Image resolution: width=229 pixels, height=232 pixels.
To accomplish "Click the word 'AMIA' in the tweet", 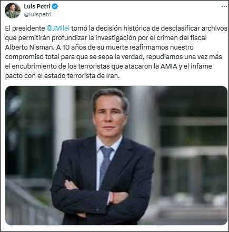I will [168, 66].
